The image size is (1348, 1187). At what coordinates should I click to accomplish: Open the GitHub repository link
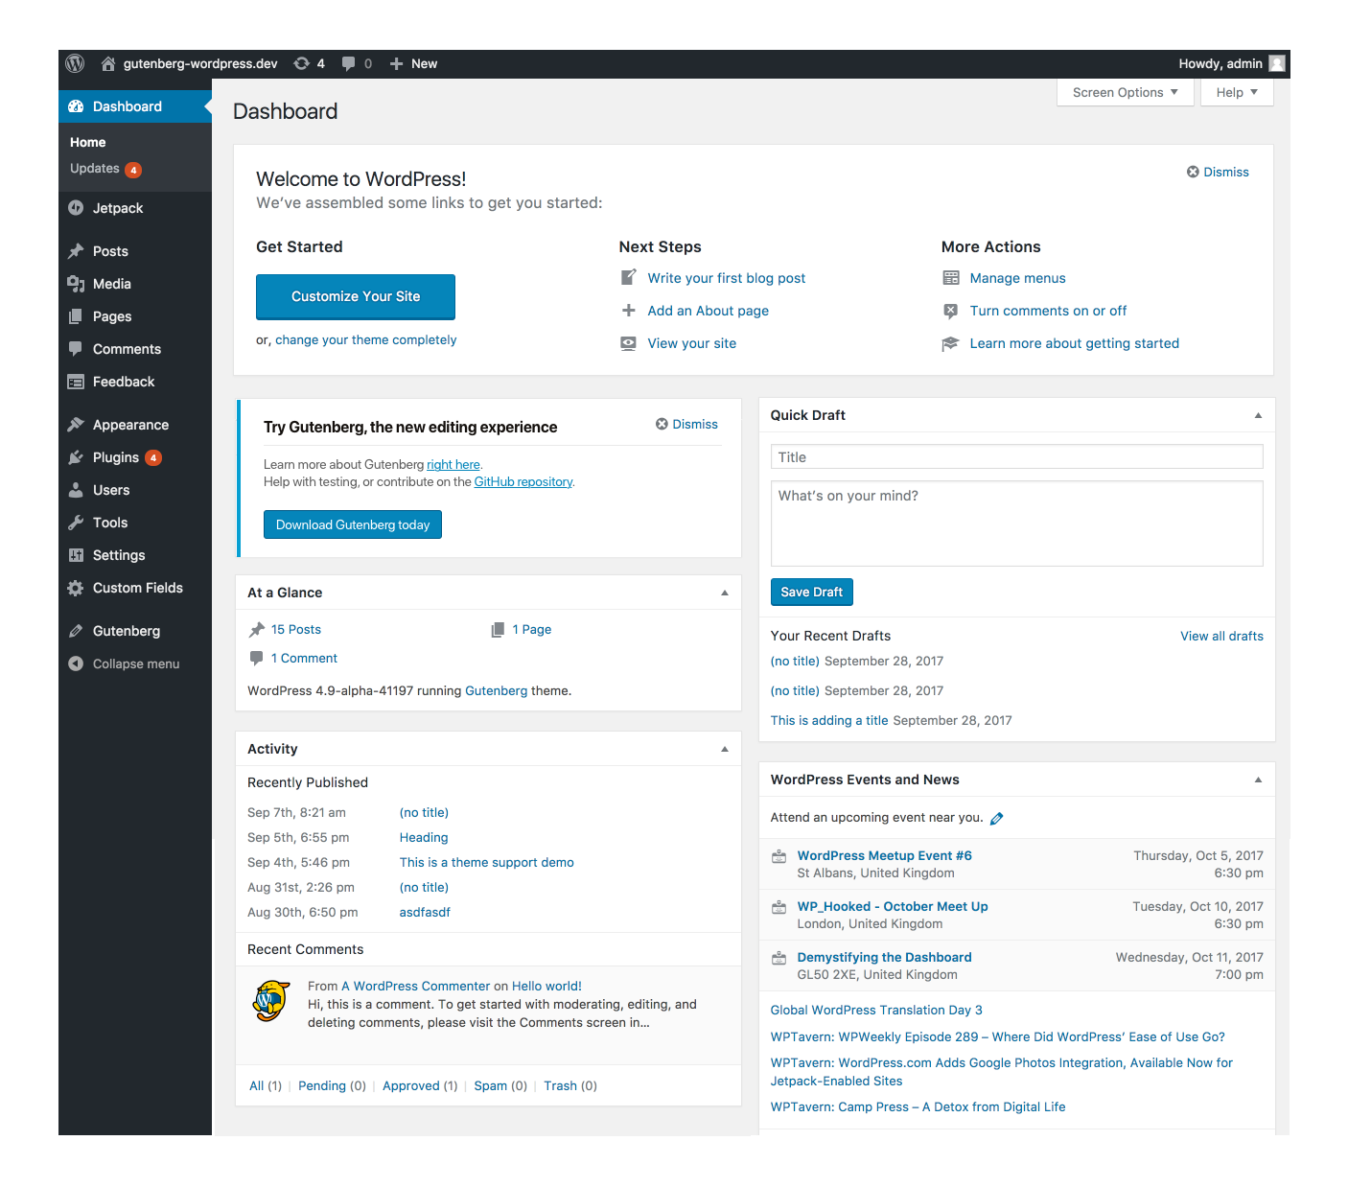(523, 482)
